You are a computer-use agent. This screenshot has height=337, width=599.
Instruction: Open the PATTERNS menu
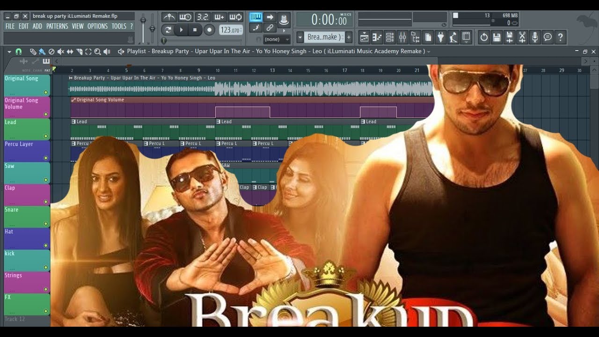coord(57,26)
